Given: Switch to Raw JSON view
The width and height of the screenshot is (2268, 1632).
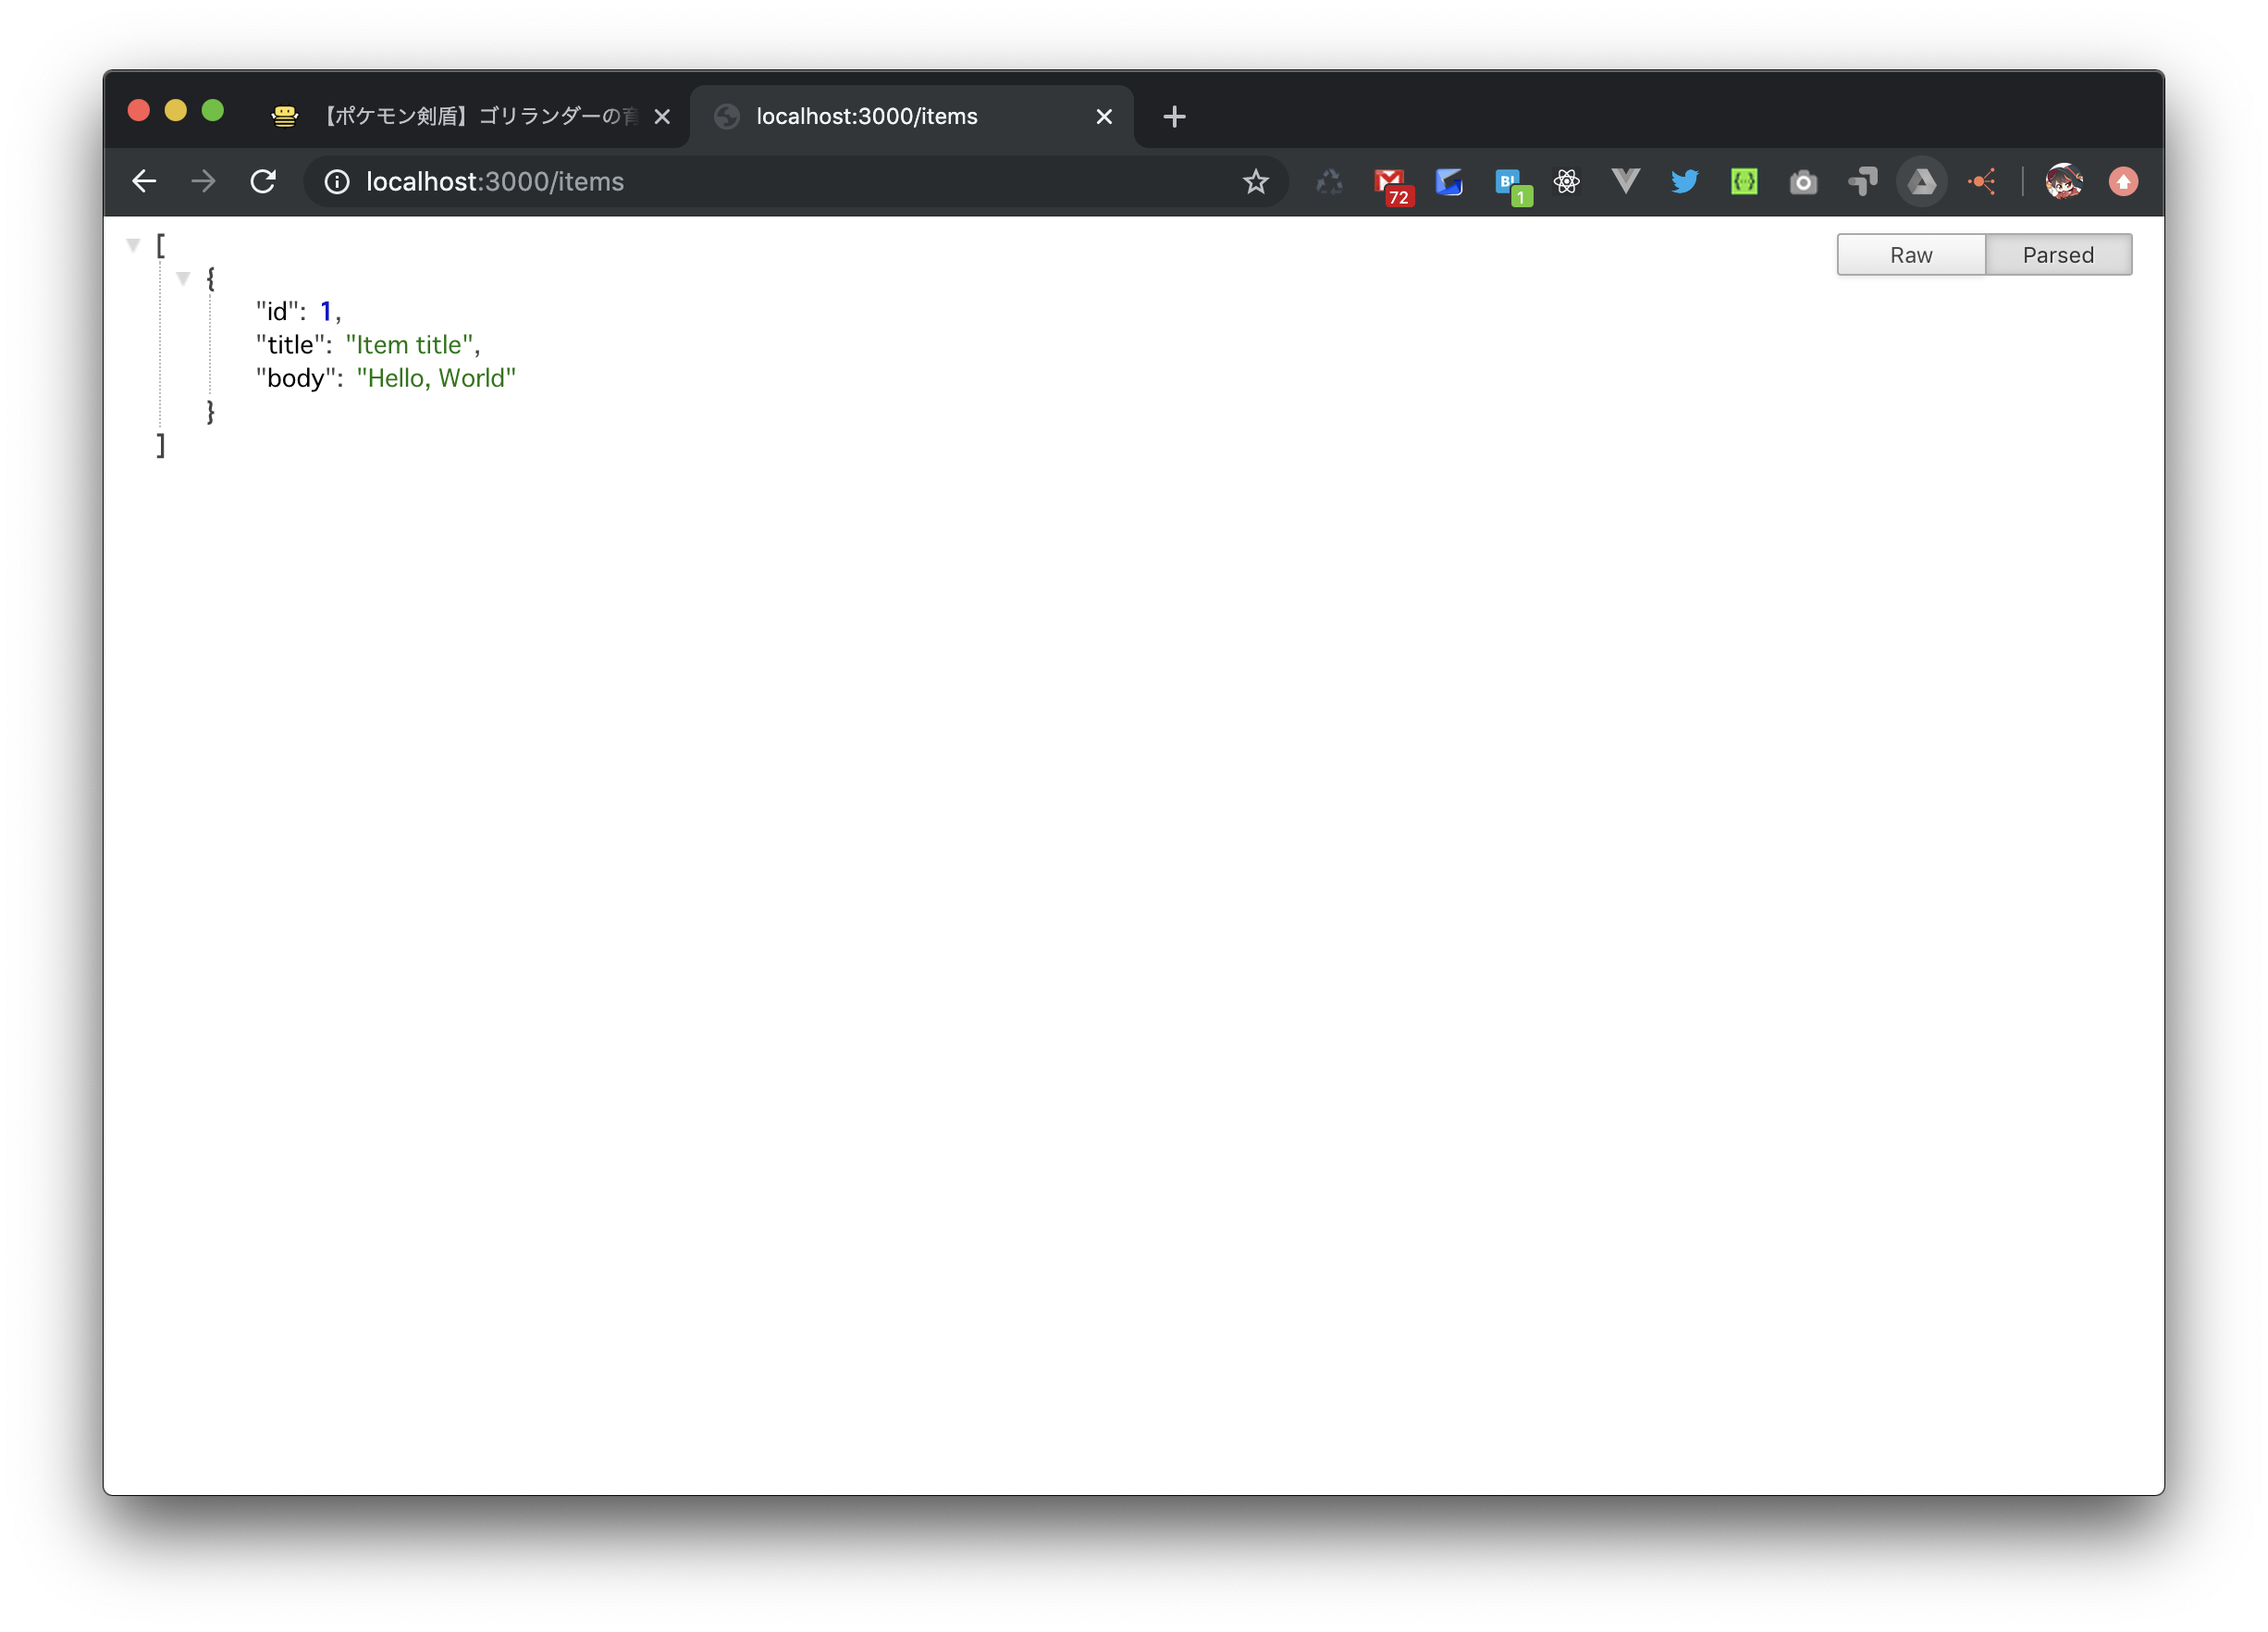Looking at the screenshot, I should pyautogui.click(x=1910, y=255).
